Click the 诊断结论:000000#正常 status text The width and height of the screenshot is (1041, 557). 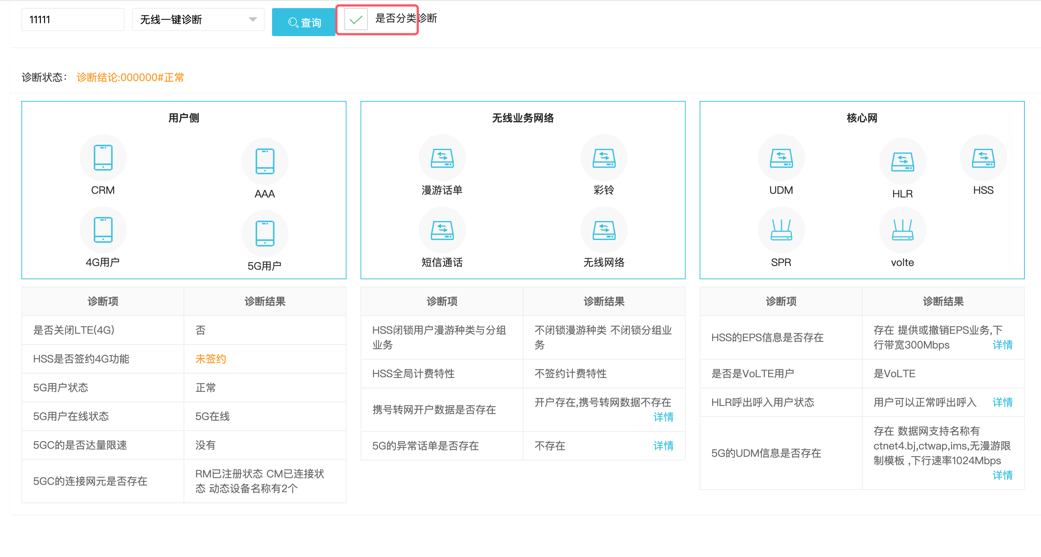tap(130, 77)
